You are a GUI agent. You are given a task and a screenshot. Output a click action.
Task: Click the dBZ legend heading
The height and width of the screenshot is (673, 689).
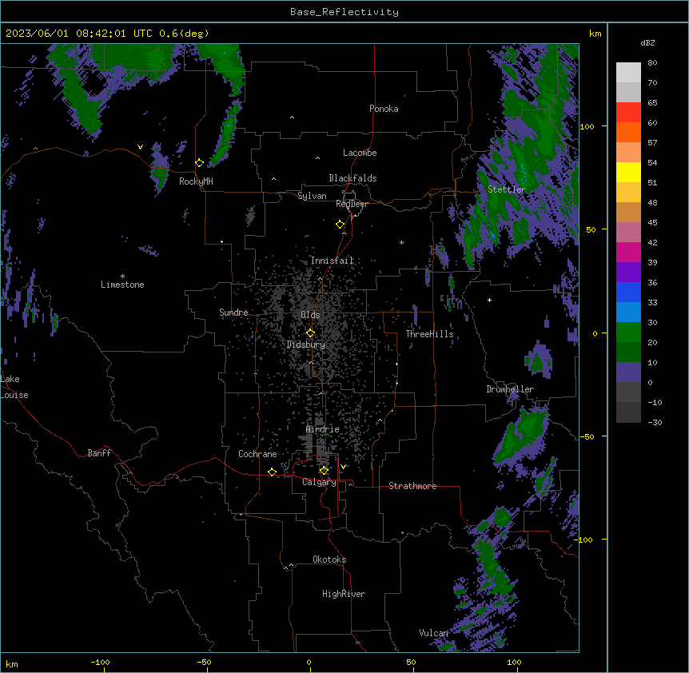pyautogui.click(x=647, y=43)
